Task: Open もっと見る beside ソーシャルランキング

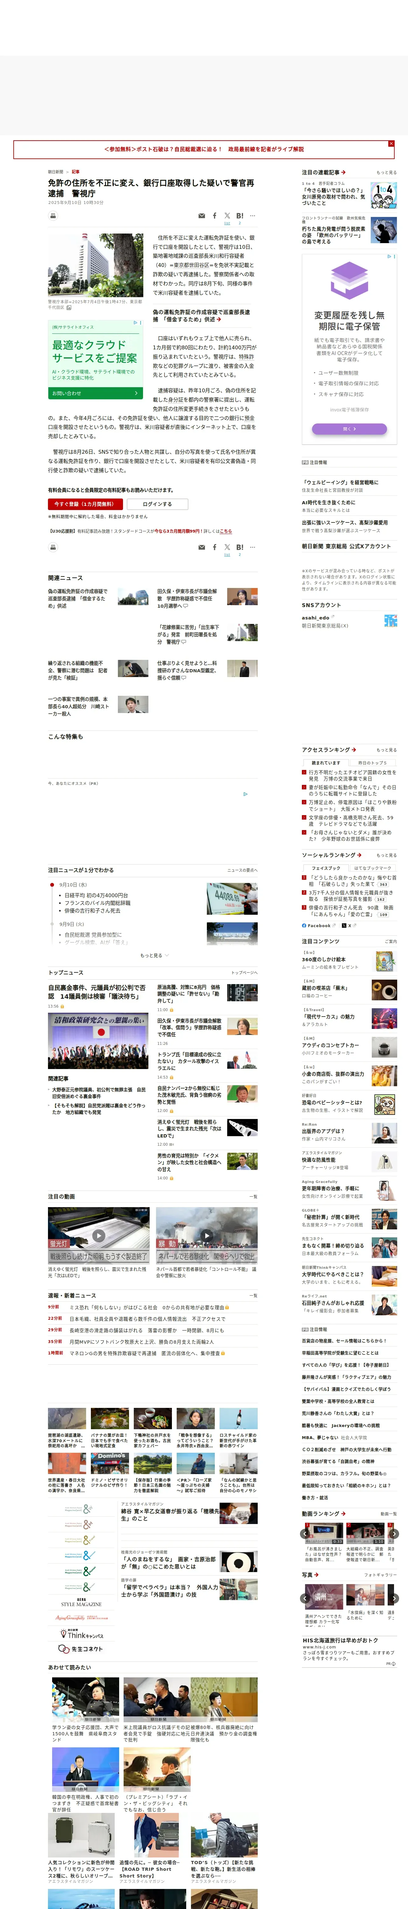Action: coord(386,855)
